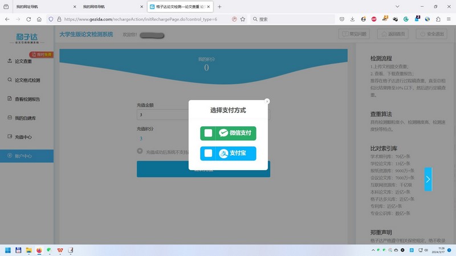This screenshot has height=256, width=456.
Task: Close the payment method popup
Action: click(267, 101)
